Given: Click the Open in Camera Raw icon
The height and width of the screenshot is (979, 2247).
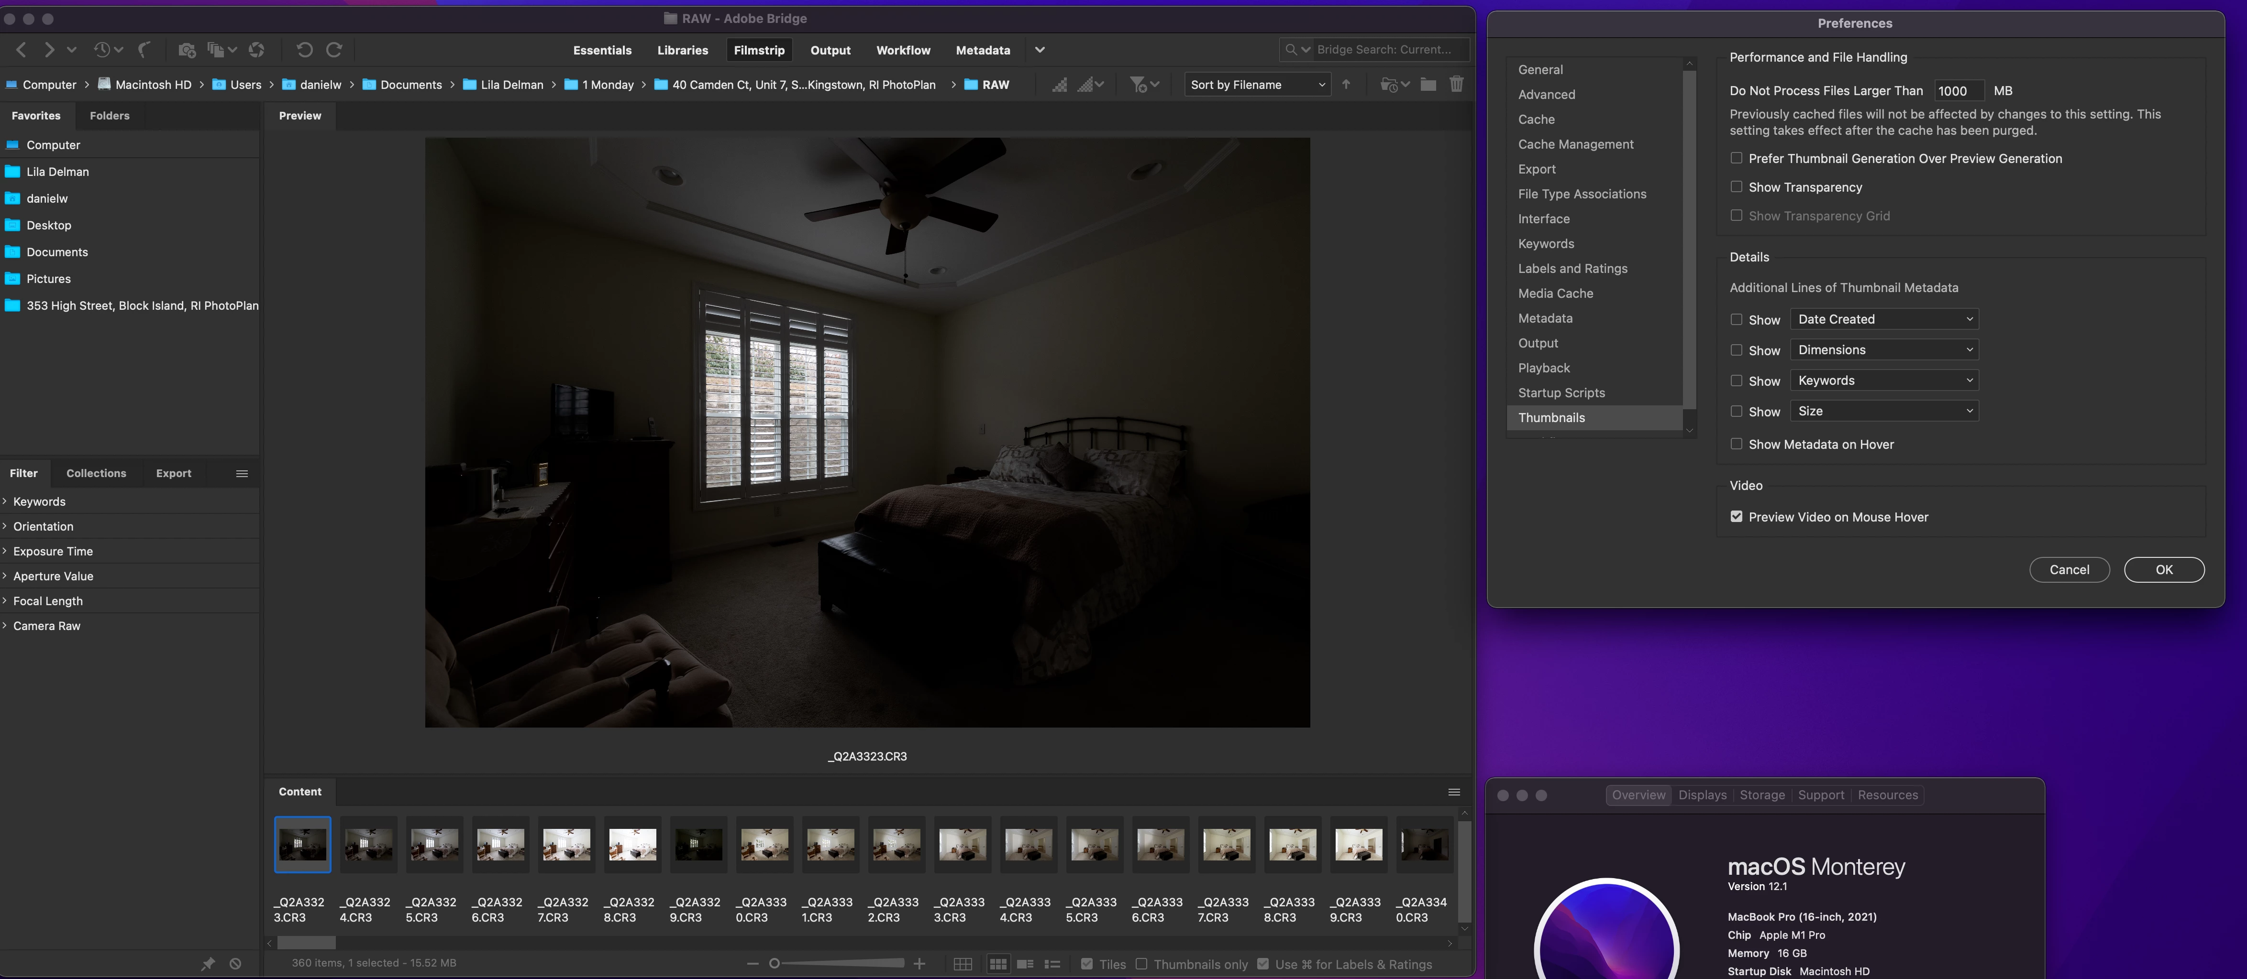Looking at the screenshot, I should [x=256, y=50].
